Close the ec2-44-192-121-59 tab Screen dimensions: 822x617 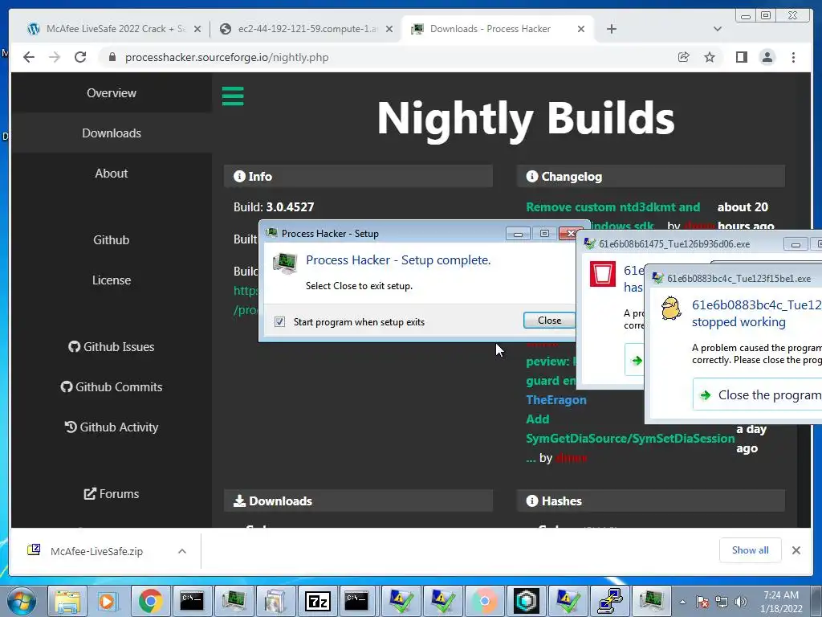click(389, 29)
